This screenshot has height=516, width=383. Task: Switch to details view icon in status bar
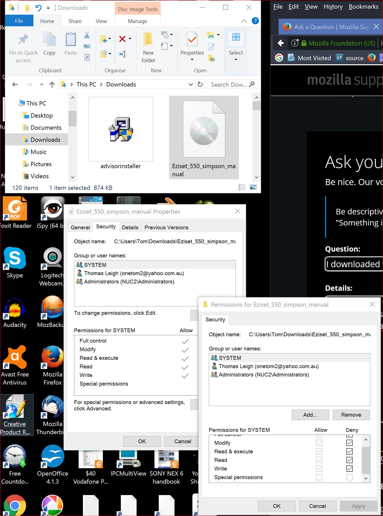[x=242, y=187]
